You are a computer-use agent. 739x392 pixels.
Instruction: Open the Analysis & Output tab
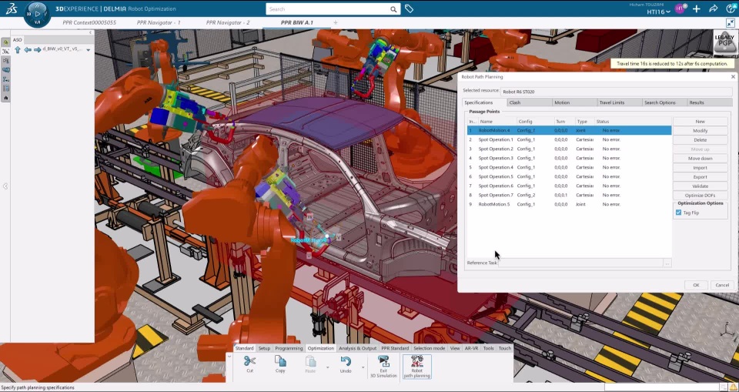coord(358,348)
